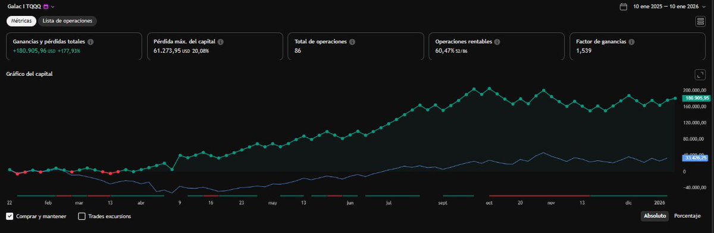Click the abr label on the time axis
Image resolution: width=714 pixels, height=233 pixels.
pyautogui.click(x=141, y=203)
